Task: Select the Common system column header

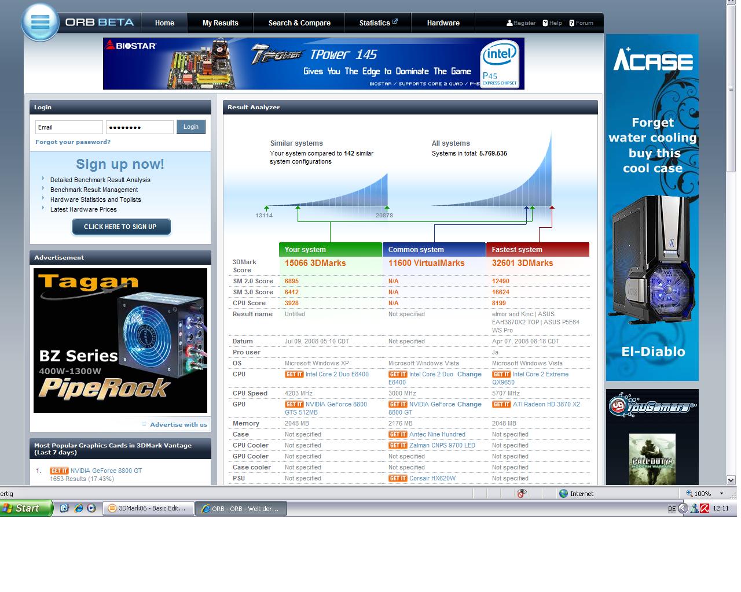Action: coord(434,249)
